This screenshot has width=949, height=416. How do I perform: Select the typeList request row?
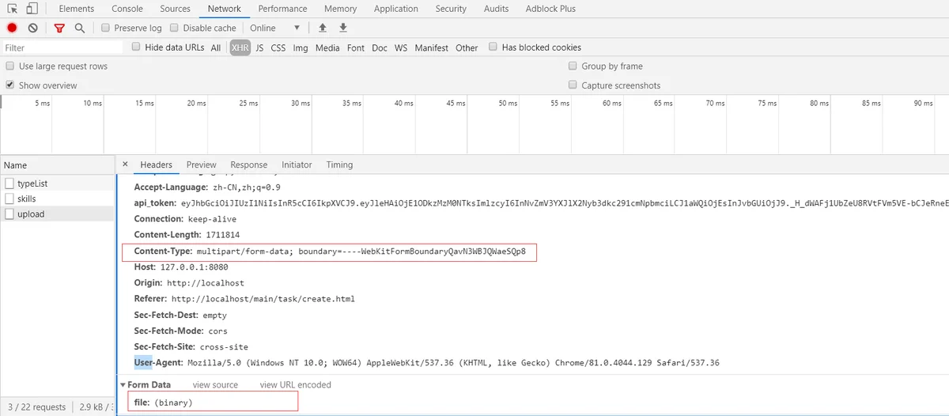58,183
